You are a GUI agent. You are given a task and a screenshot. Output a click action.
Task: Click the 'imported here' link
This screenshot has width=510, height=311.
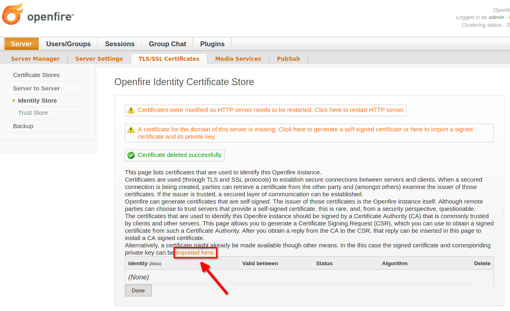click(x=195, y=253)
